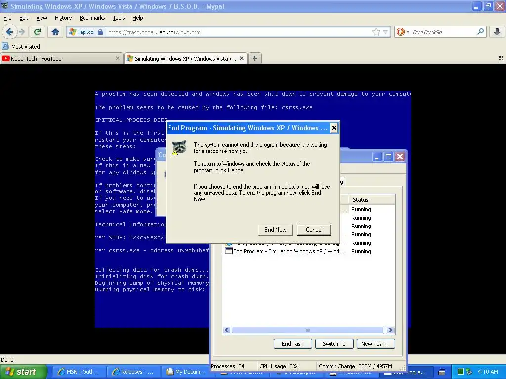Screen dimensions: 506x379
Task: Click the End Program task row window icon
Action: point(228,251)
